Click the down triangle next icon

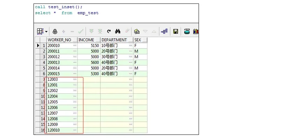tap(145, 31)
